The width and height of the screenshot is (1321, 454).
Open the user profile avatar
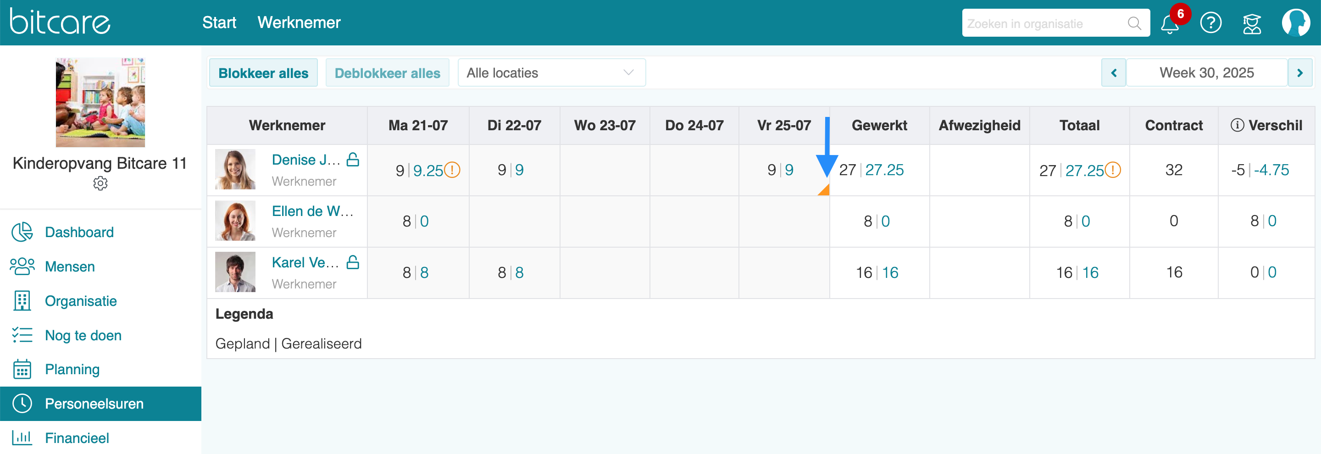1296,23
